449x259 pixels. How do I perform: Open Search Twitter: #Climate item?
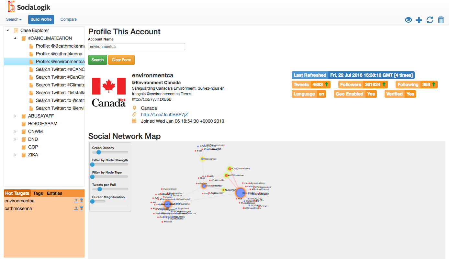[x=60, y=85]
